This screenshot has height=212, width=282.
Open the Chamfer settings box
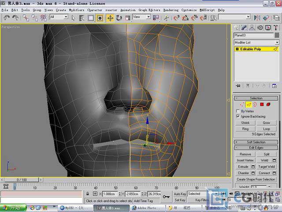coord(253,173)
